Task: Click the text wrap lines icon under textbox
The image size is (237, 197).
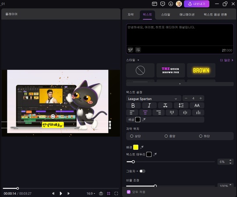Action: (138, 50)
